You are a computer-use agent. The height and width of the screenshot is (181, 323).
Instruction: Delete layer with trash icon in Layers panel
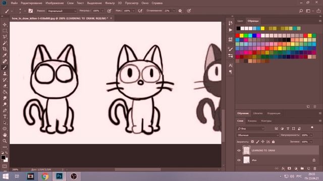click(315, 168)
